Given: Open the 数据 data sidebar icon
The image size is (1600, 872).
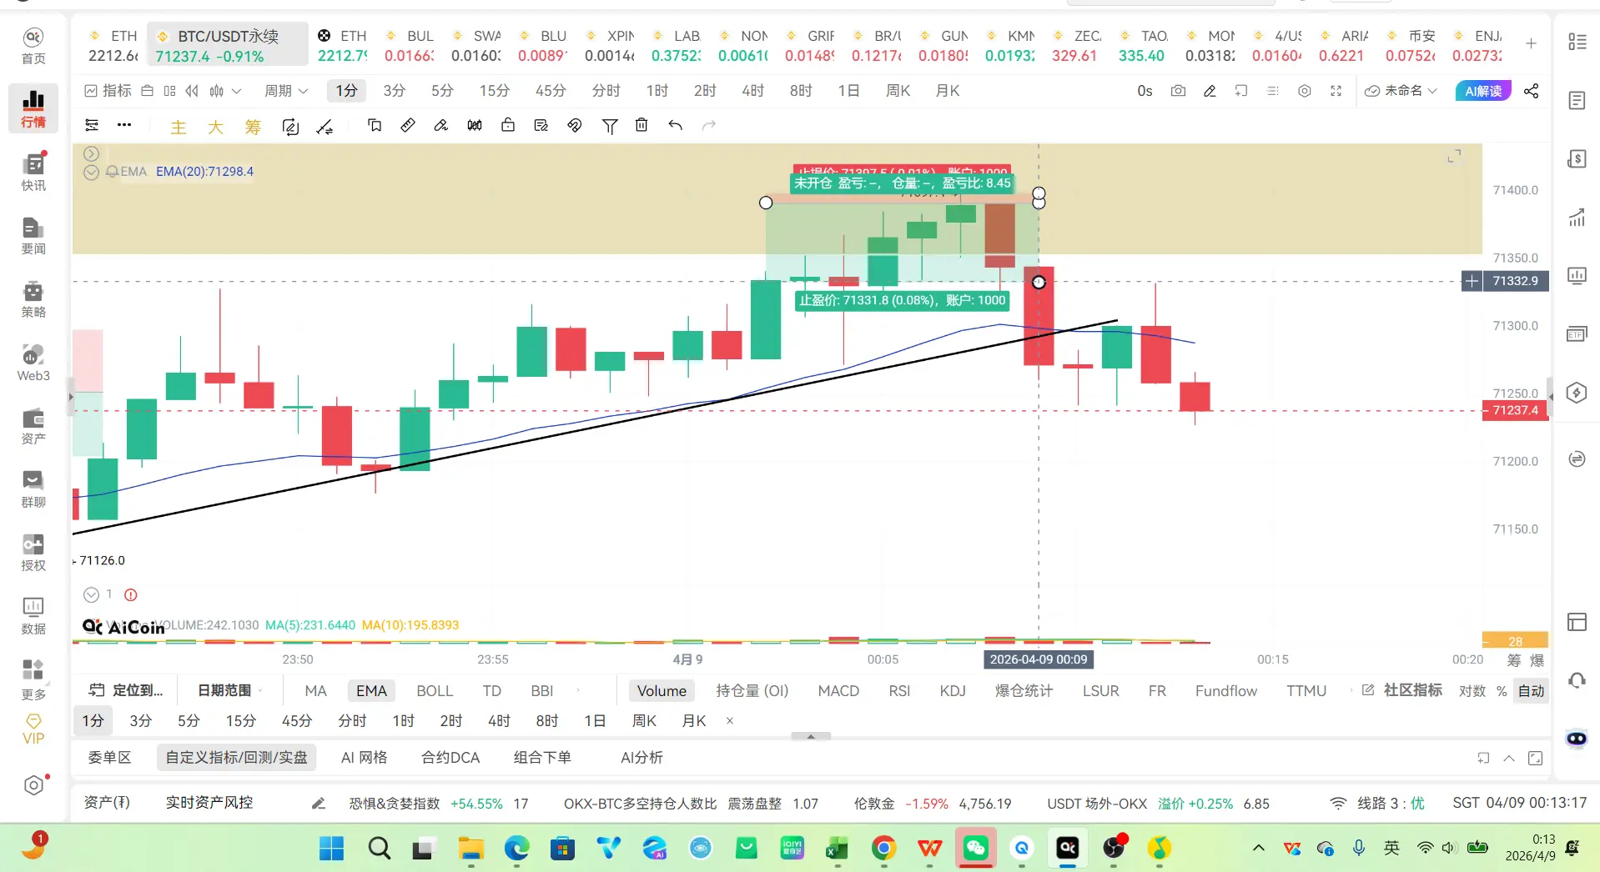Looking at the screenshot, I should pyautogui.click(x=33, y=616).
